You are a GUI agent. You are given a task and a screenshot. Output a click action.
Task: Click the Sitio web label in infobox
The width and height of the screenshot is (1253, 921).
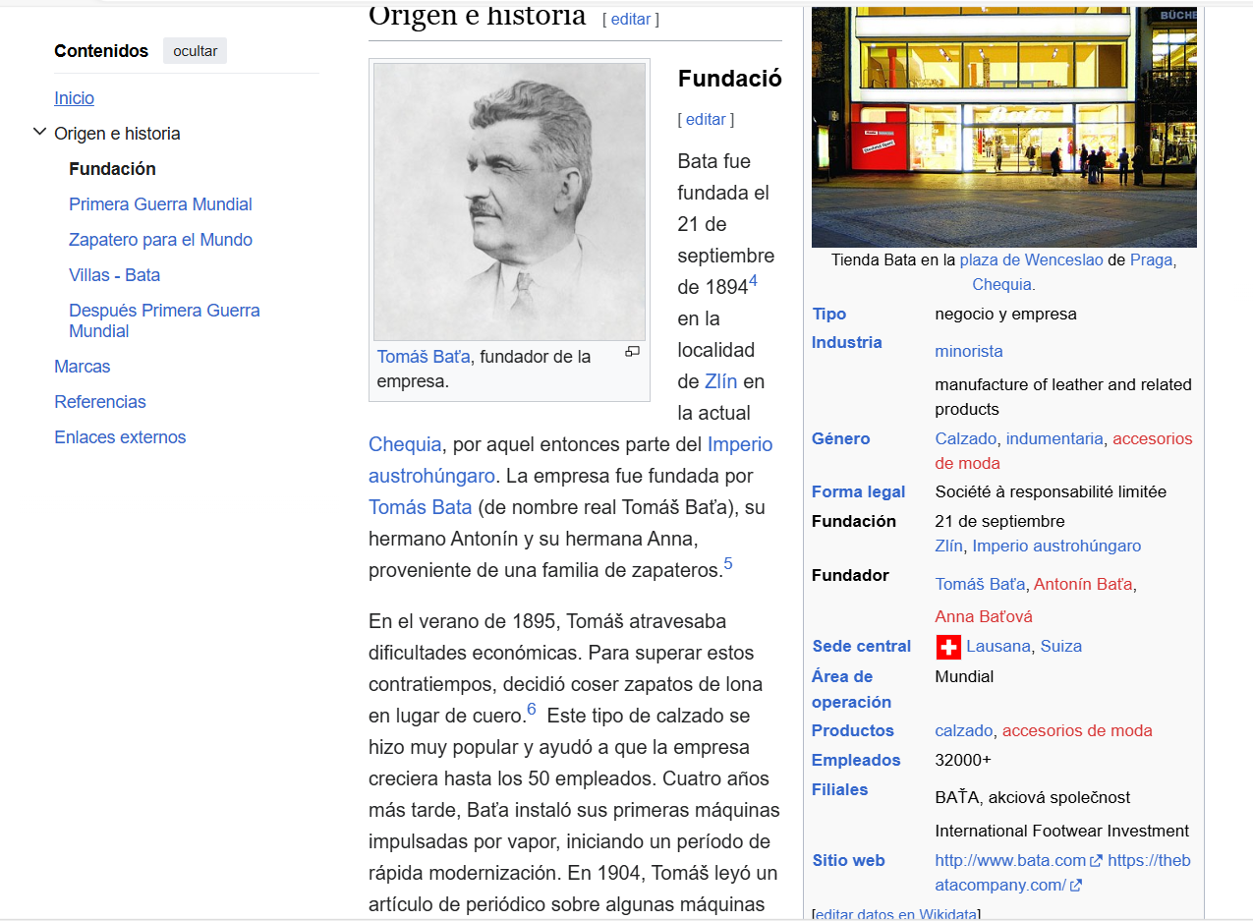(848, 861)
